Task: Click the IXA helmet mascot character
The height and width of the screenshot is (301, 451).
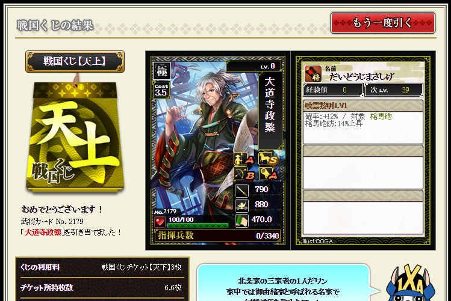Action: pos(411,283)
